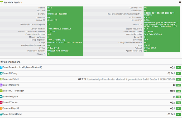Click the Bluetooth phone detection plugin logo
This screenshot has height=118, width=182.
tap(1, 67)
